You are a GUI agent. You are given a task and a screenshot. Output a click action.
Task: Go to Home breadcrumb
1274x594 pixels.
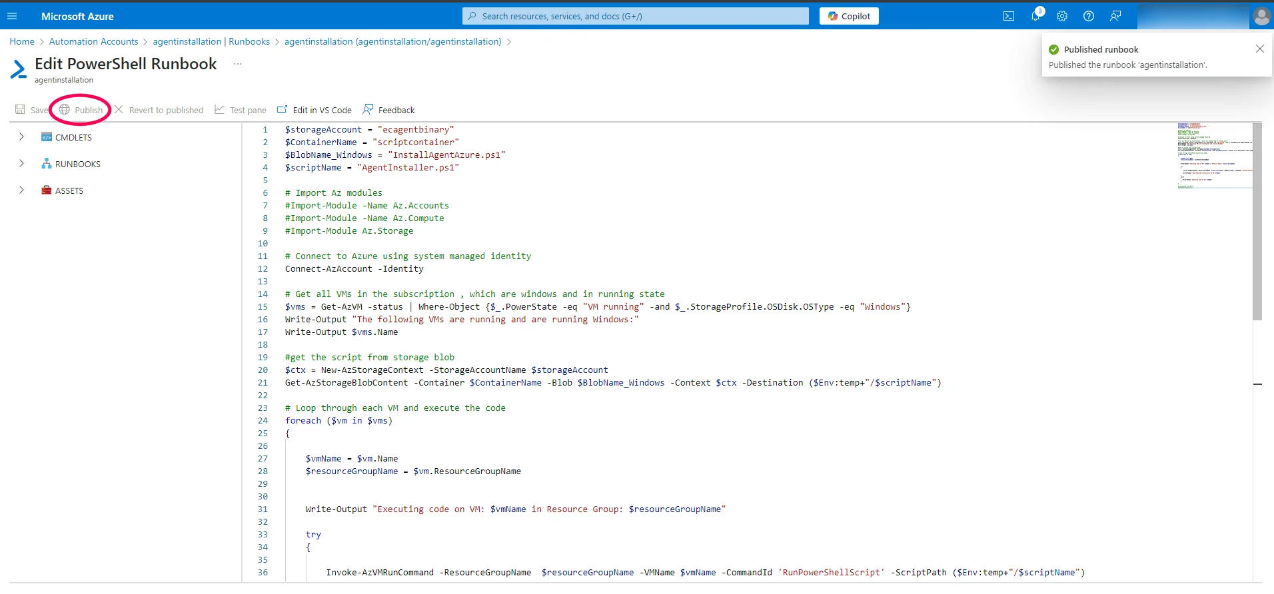coord(22,41)
